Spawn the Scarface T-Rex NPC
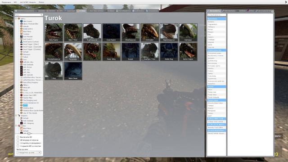The image size is (288, 162). tap(150, 52)
